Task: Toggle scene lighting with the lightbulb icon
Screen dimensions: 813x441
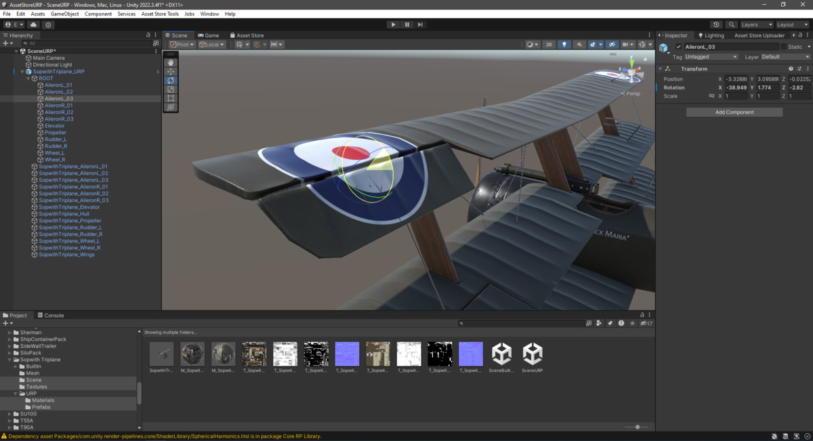Action: coord(564,45)
